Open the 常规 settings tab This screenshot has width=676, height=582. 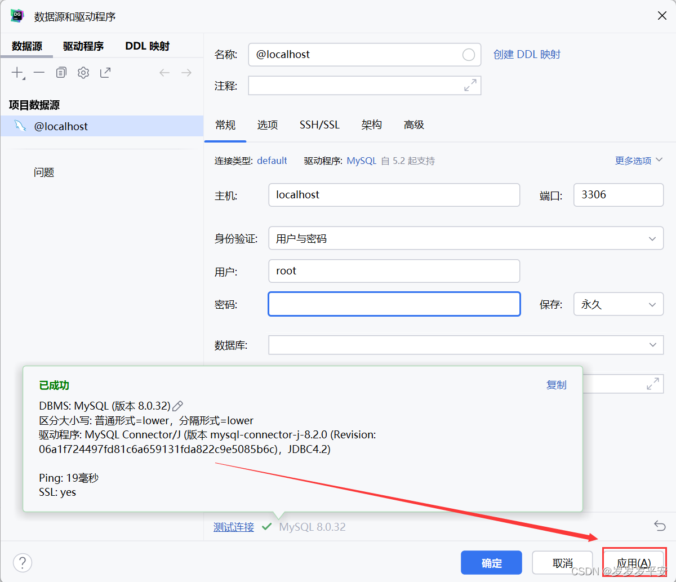click(x=225, y=125)
